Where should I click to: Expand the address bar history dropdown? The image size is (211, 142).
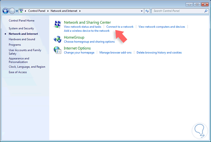[142, 11]
